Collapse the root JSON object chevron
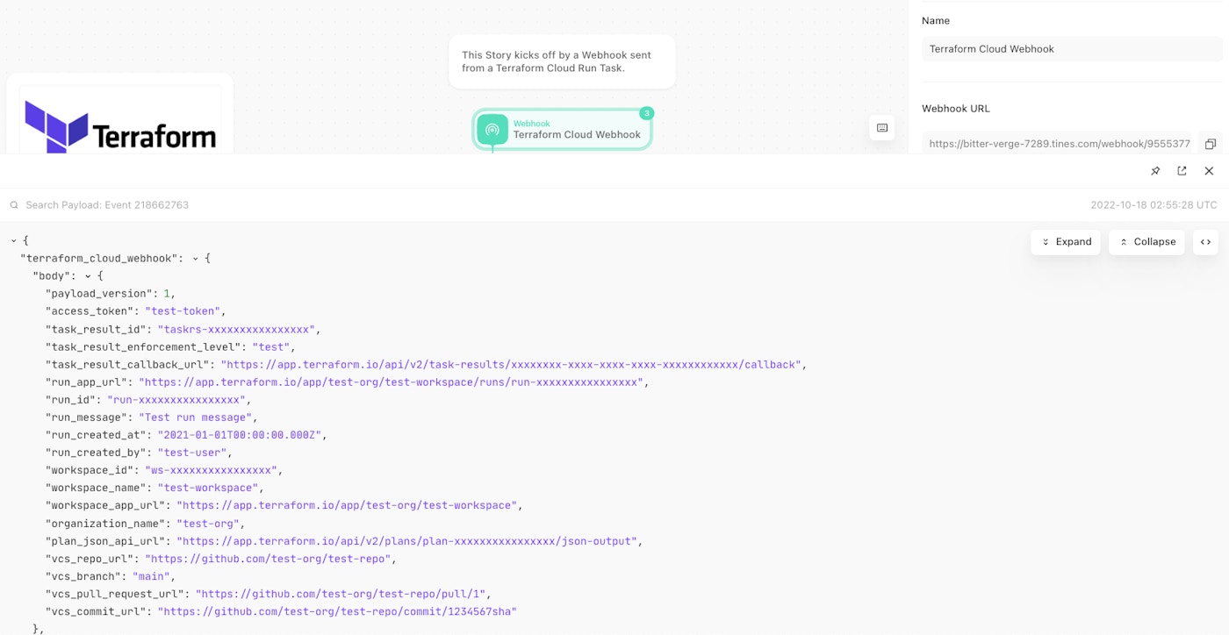 click(x=14, y=240)
